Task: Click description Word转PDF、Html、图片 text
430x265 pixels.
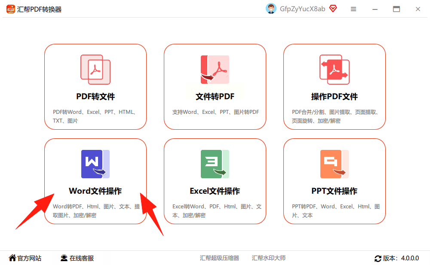Action: (96, 211)
